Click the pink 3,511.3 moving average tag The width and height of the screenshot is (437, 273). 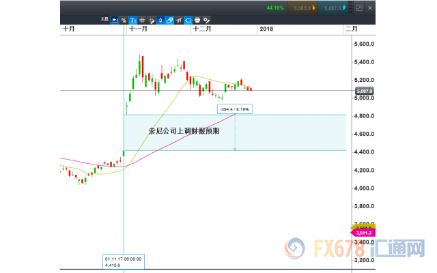[x=363, y=233]
